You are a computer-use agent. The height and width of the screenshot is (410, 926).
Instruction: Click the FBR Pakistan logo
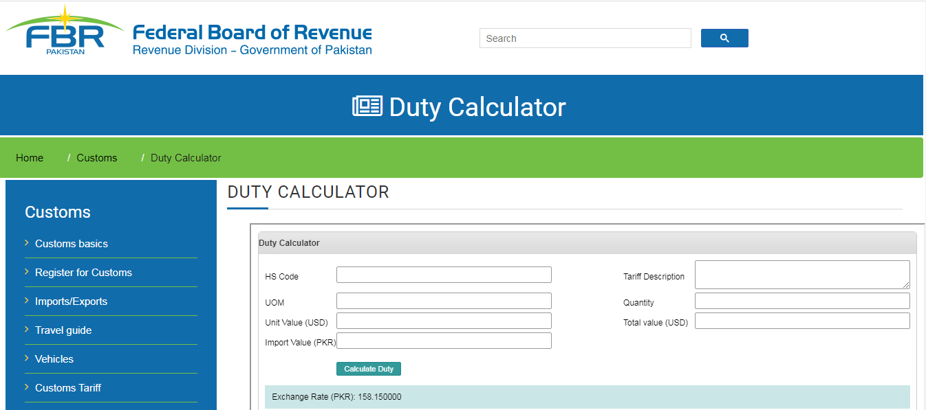(65, 31)
